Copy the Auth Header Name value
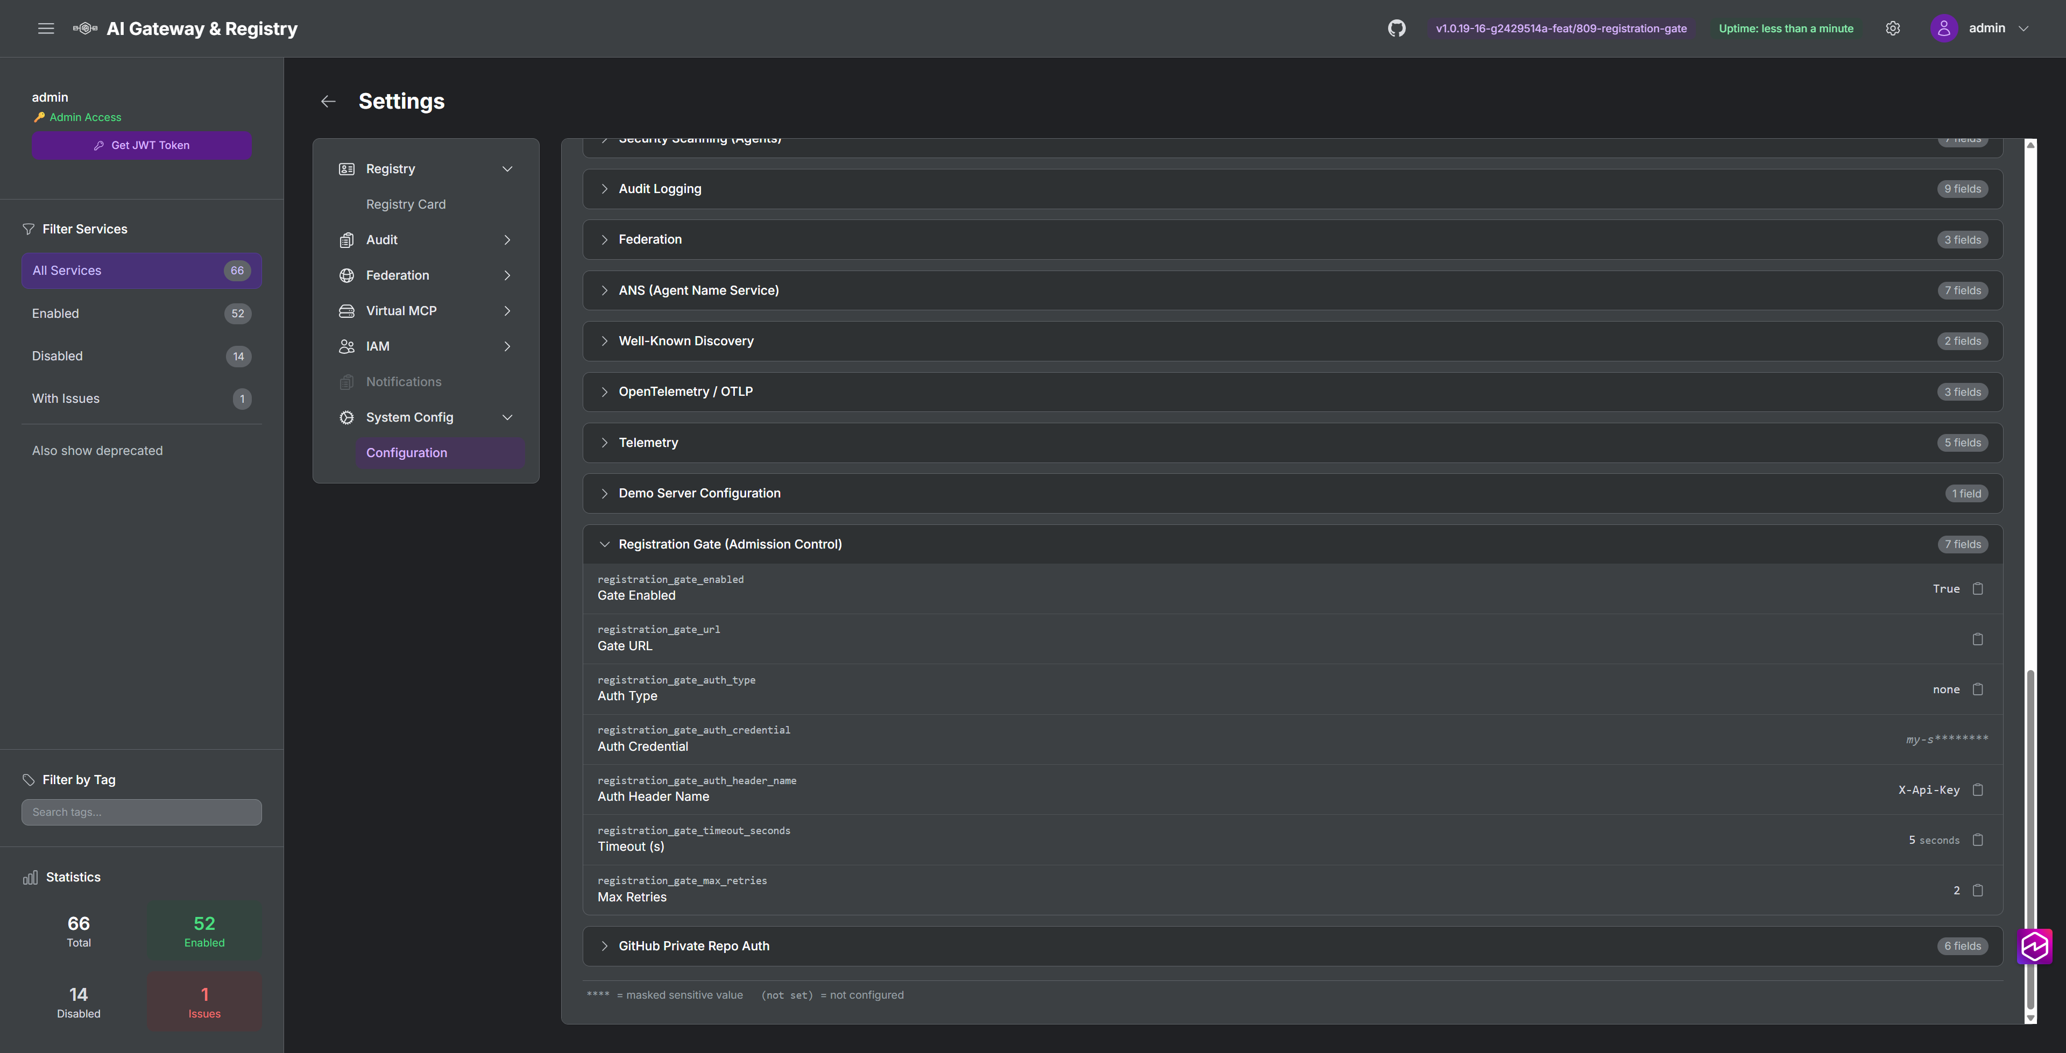The image size is (2066, 1053). 1978,790
